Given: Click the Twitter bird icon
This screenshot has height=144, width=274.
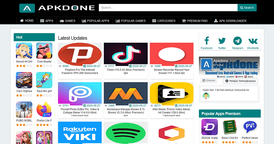Looking at the screenshot, I should click(x=222, y=41).
